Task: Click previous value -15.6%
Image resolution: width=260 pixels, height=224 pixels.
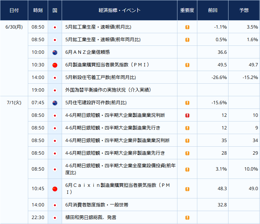Action: pos(219,103)
